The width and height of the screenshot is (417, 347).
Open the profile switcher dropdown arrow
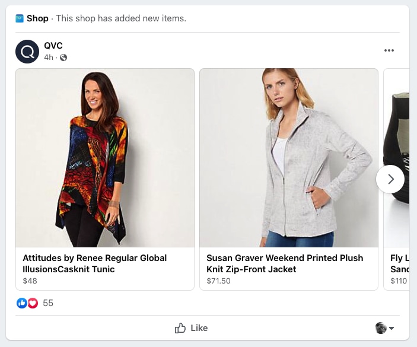[391, 329]
